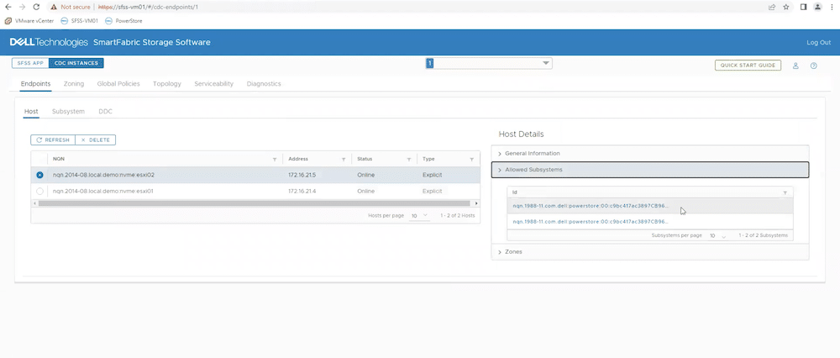Image resolution: width=840 pixels, height=358 pixels.
Task: Select radio button for esxi02 host
Action: 39,176
